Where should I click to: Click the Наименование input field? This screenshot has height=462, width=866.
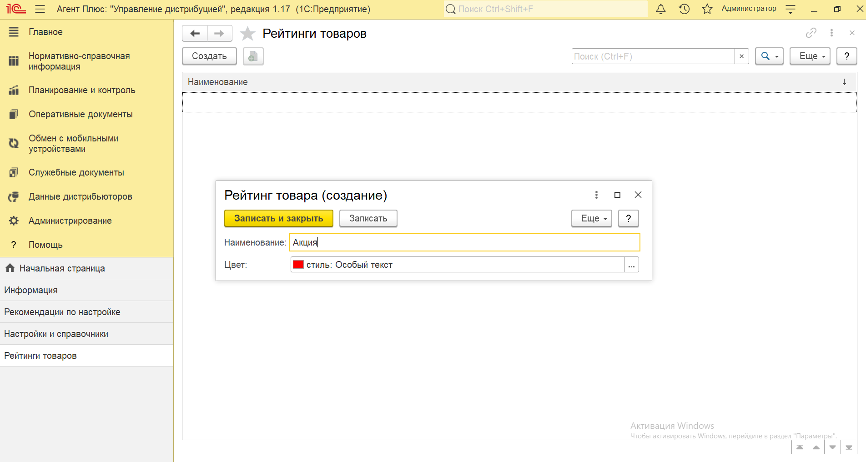pyautogui.click(x=465, y=242)
